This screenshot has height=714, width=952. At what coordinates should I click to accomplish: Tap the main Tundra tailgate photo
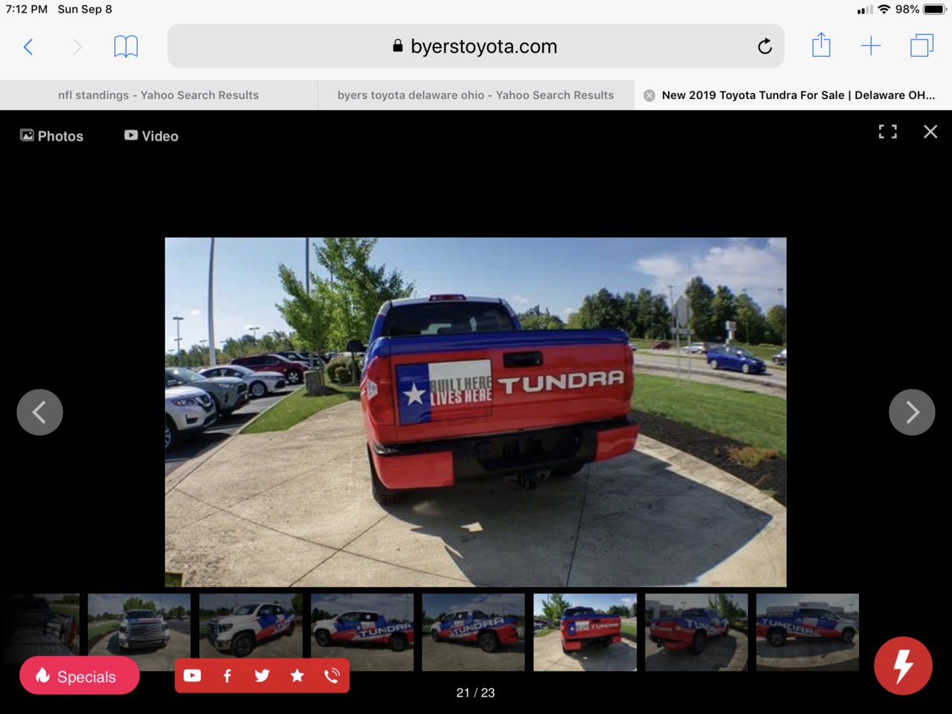point(475,412)
